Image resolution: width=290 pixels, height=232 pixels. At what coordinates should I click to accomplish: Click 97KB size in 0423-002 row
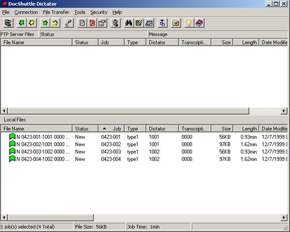(x=225, y=144)
